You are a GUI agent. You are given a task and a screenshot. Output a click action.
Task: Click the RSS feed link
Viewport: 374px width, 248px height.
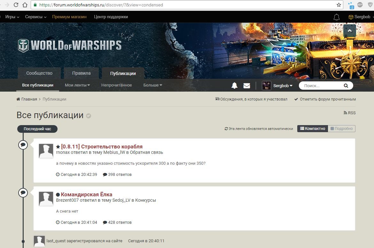[350, 113]
